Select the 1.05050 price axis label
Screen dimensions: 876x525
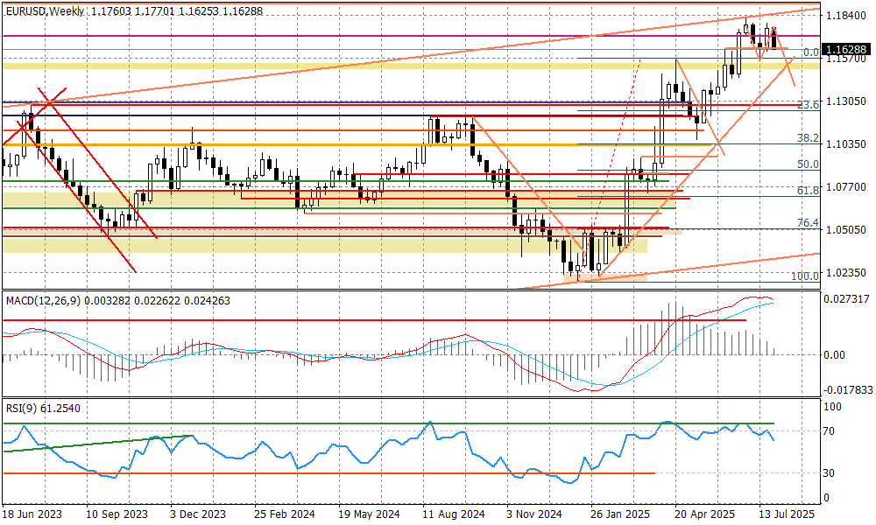(845, 230)
